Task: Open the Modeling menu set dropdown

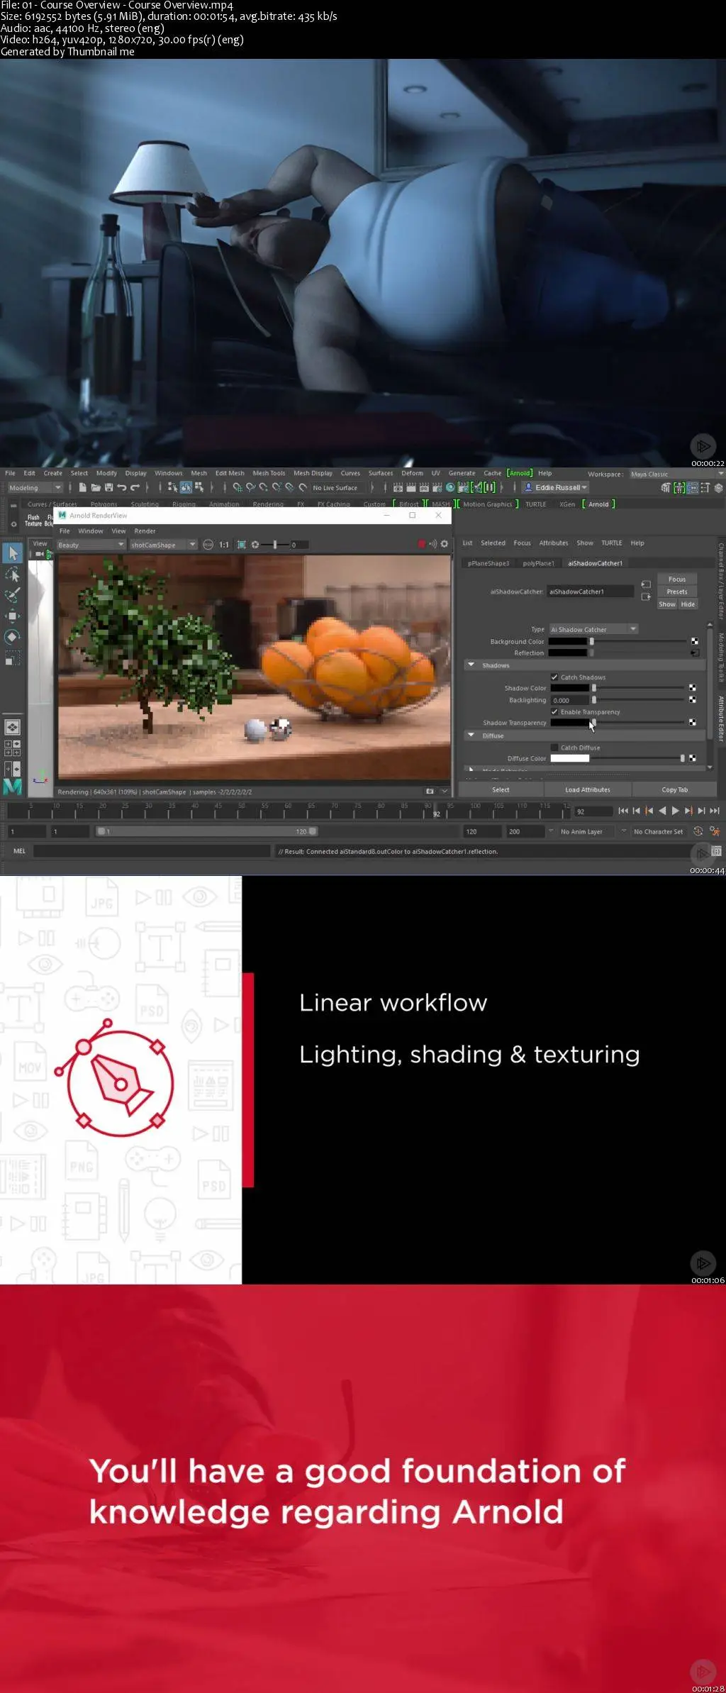Action: click(35, 488)
